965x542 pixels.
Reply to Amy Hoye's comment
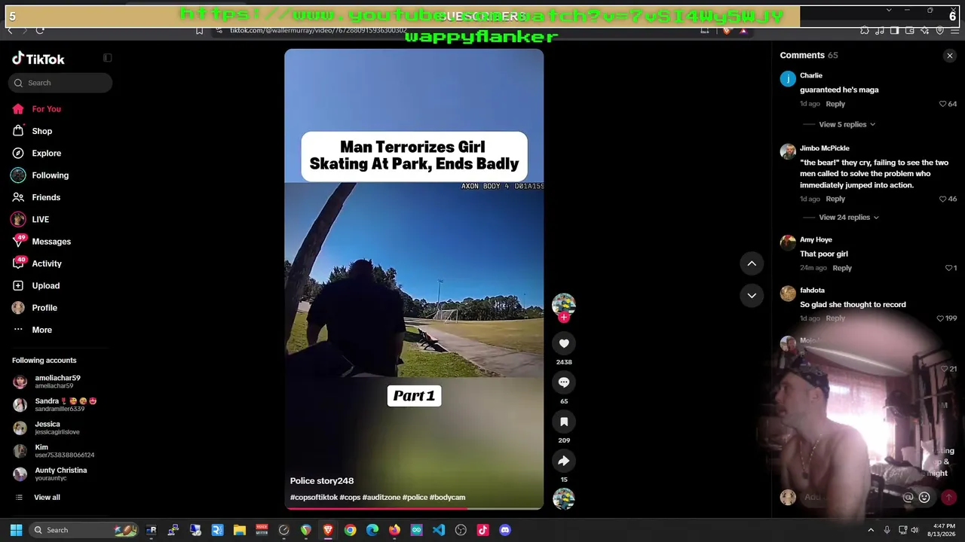[842, 268]
